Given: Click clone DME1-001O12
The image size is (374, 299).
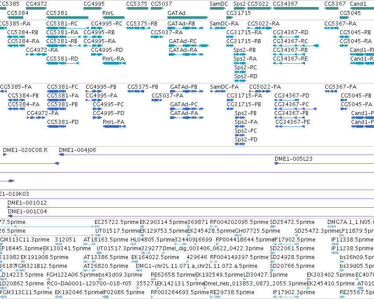Looking at the screenshot, I should (x=27, y=203).
